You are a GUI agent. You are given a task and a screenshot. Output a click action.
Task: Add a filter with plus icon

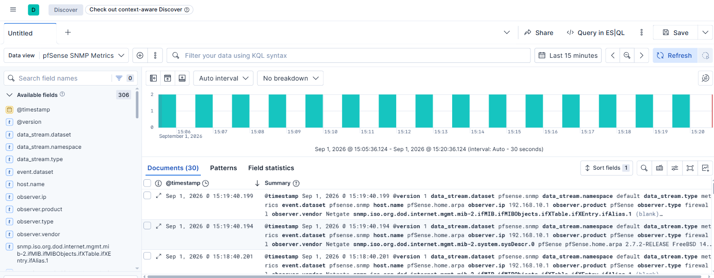point(140,56)
